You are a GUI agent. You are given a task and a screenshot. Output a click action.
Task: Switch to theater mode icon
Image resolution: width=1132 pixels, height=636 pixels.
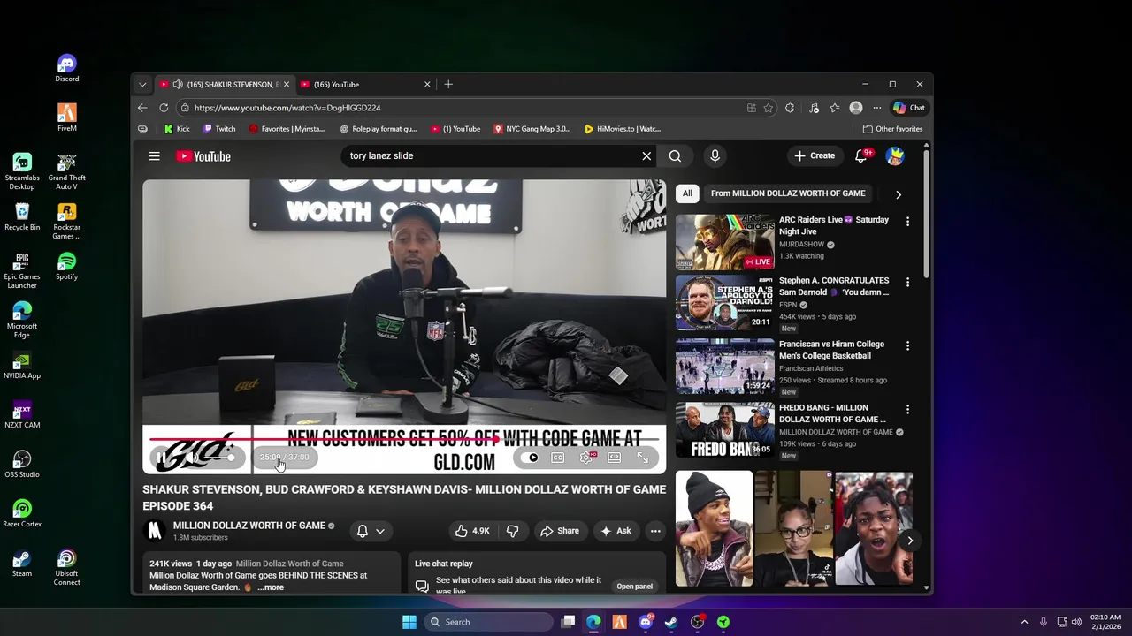(615, 458)
